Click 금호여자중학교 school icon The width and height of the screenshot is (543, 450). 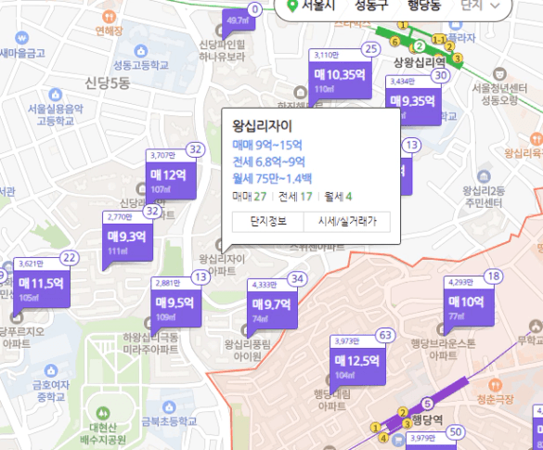pos(51,371)
